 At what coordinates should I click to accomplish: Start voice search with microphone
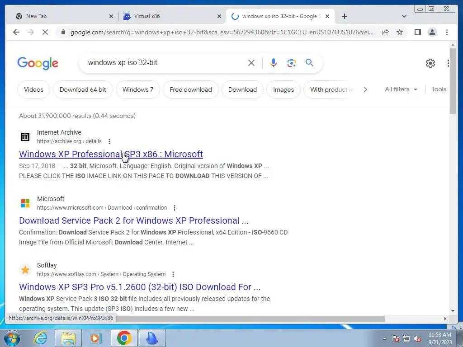(x=274, y=63)
